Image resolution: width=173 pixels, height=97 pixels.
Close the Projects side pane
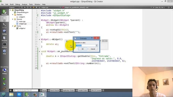(x=31, y=7)
